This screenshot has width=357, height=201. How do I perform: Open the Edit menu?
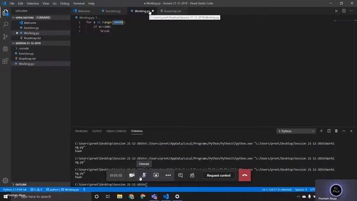tap(21, 3)
